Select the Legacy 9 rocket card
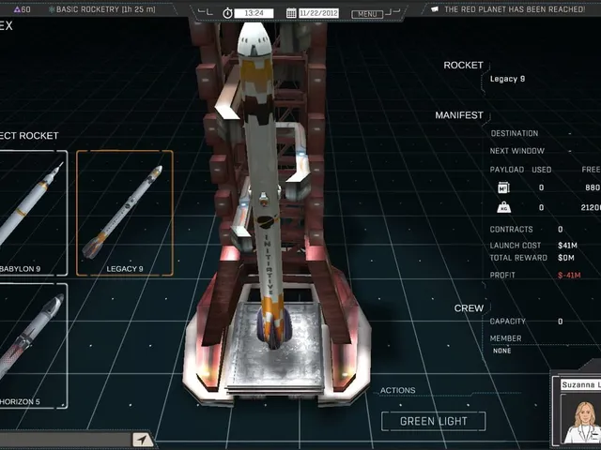The width and height of the screenshot is (601, 450). point(125,213)
